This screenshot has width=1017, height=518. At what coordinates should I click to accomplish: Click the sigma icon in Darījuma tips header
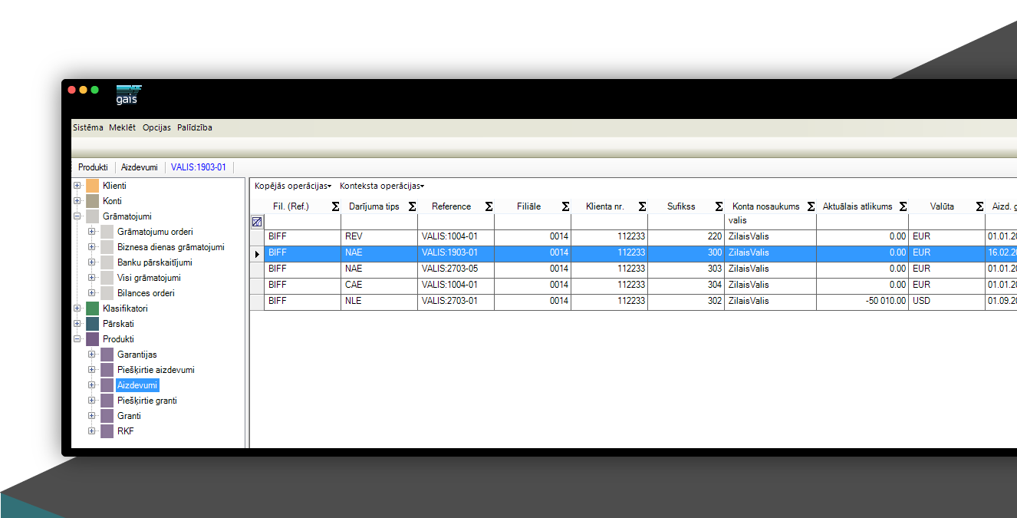[412, 206]
